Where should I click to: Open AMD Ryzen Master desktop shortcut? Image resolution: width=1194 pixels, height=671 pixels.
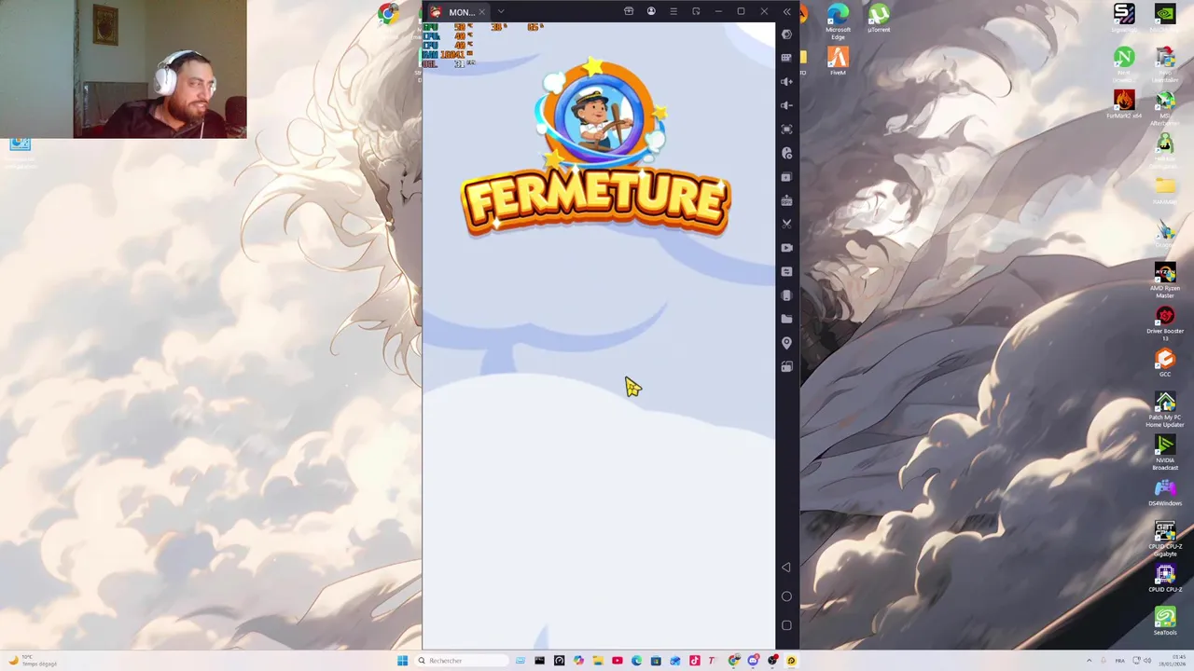tap(1165, 280)
